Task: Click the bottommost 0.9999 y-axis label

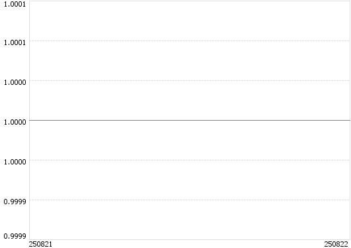Action: pyautogui.click(x=15, y=236)
